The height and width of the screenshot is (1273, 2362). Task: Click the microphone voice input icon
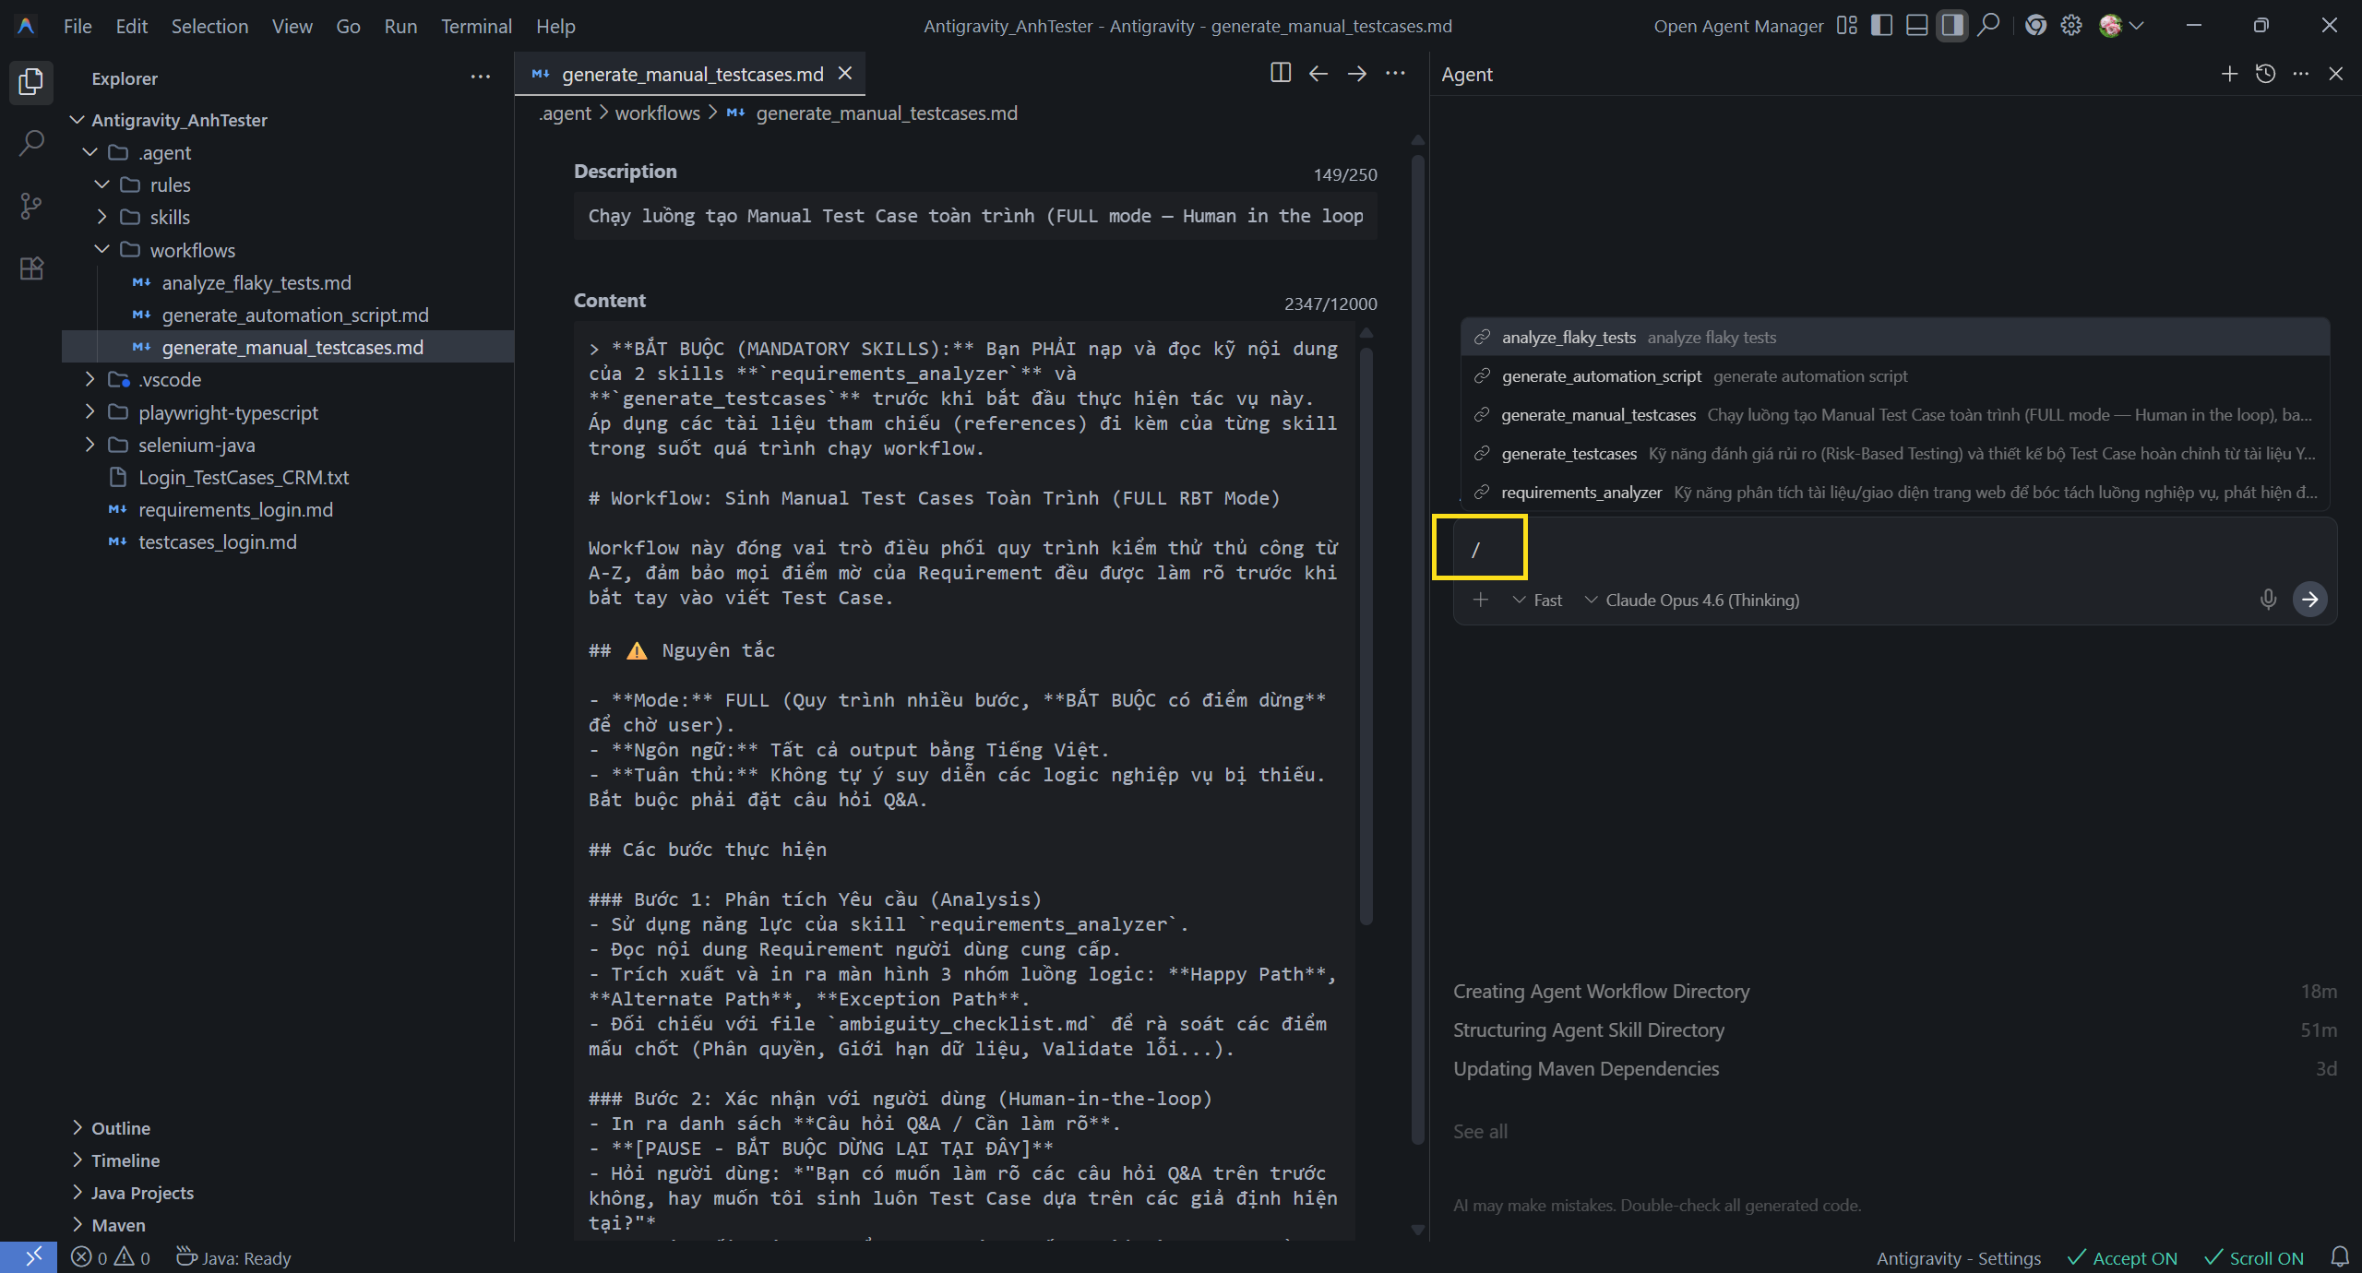(x=2268, y=600)
